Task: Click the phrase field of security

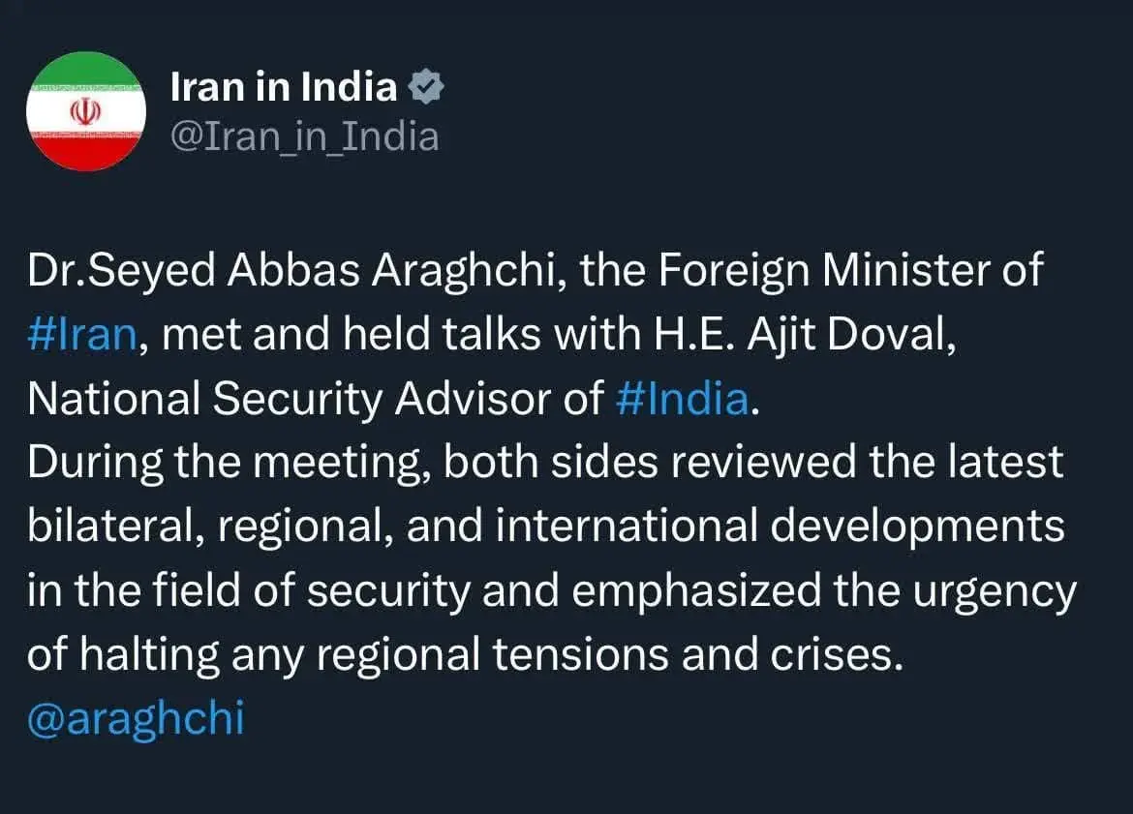Action: pos(311,590)
